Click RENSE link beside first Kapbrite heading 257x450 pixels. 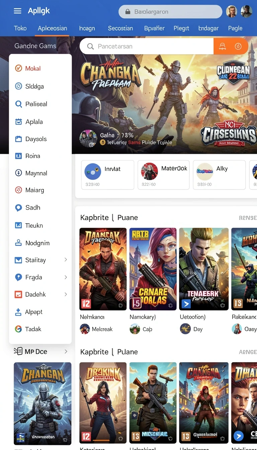(x=248, y=218)
